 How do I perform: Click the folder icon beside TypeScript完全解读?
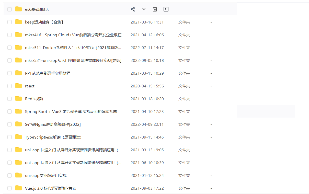click(x=18, y=137)
